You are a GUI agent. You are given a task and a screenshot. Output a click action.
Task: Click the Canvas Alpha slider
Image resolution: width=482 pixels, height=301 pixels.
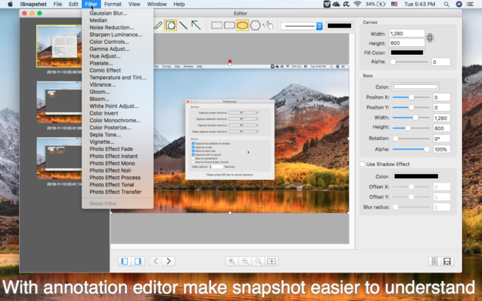coord(410,62)
